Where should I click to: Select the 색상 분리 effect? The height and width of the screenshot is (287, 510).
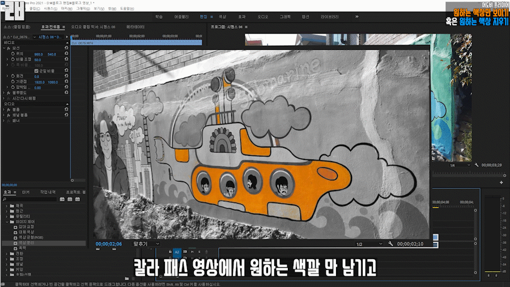44,243
